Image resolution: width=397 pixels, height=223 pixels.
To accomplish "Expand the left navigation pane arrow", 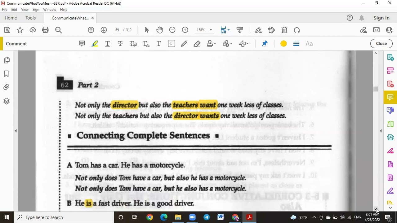I will point(16,131).
